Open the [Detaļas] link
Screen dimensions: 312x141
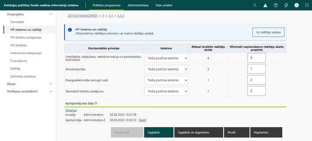[71, 110]
